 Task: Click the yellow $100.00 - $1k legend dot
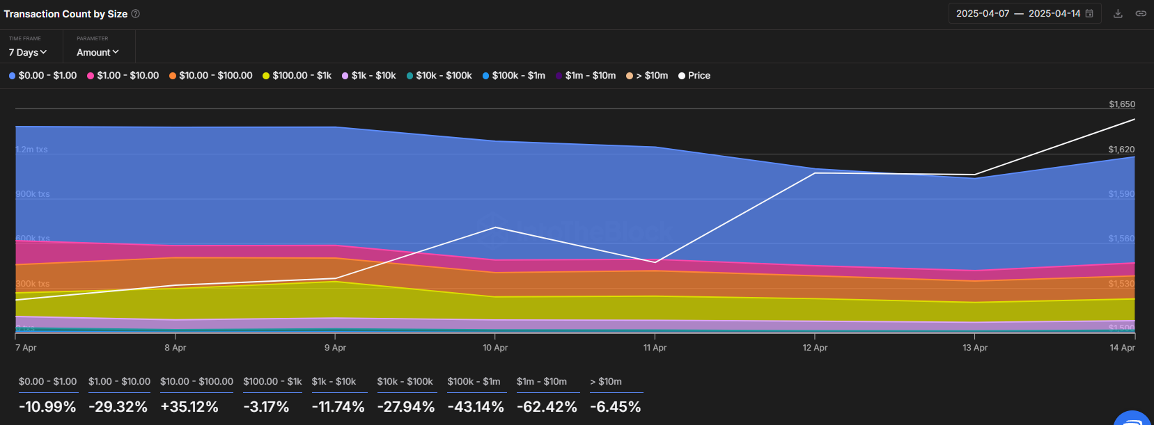pyautogui.click(x=266, y=76)
